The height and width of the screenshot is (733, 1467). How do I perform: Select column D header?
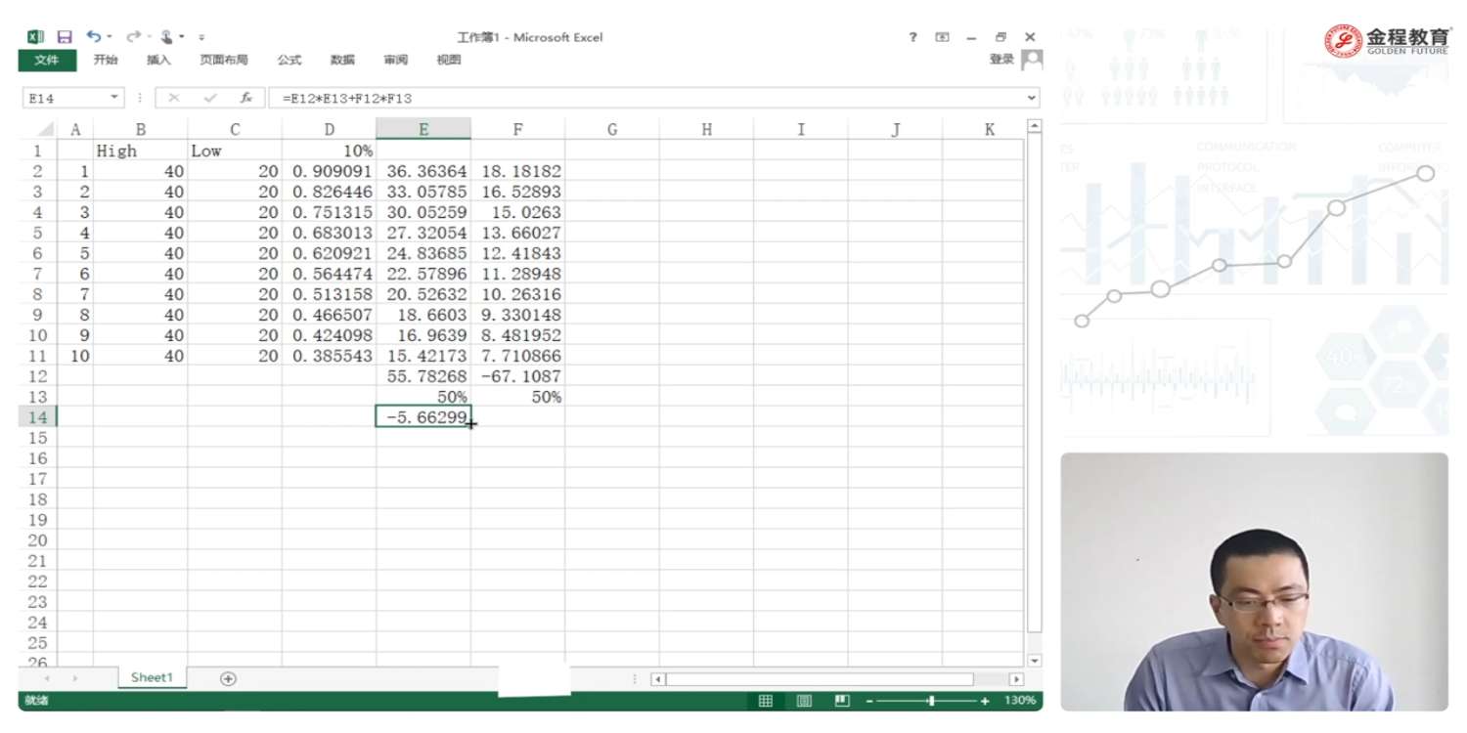(x=330, y=129)
